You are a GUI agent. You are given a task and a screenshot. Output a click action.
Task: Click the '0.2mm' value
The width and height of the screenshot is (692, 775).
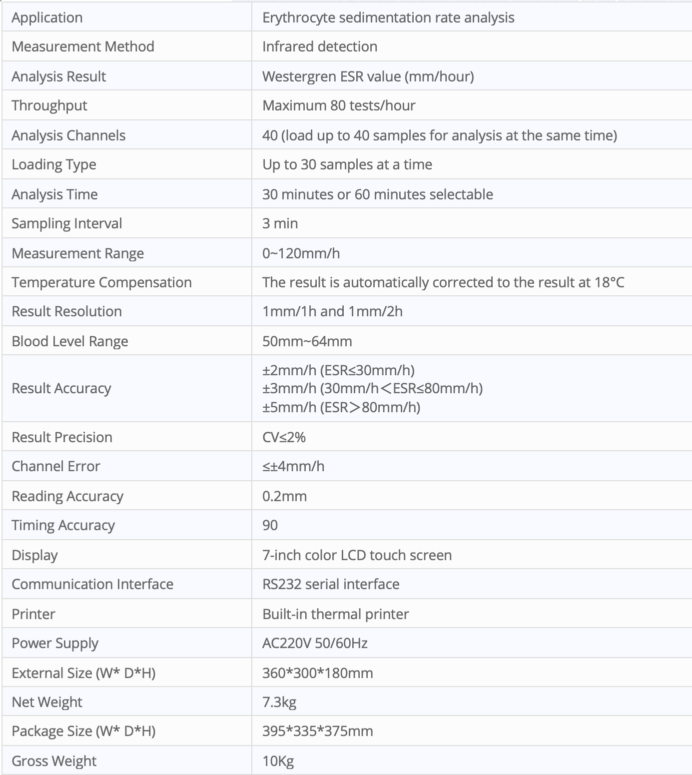coord(285,496)
